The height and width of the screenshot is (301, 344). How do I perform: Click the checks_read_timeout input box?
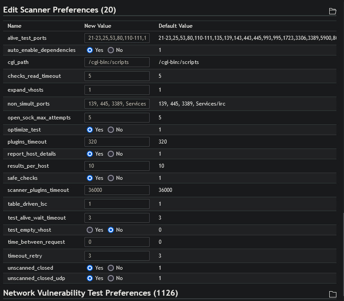[x=117, y=76]
